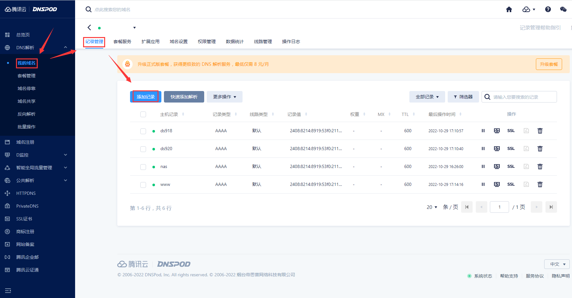Switch to the 域名设置 tab
572x298 pixels.
click(179, 42)
